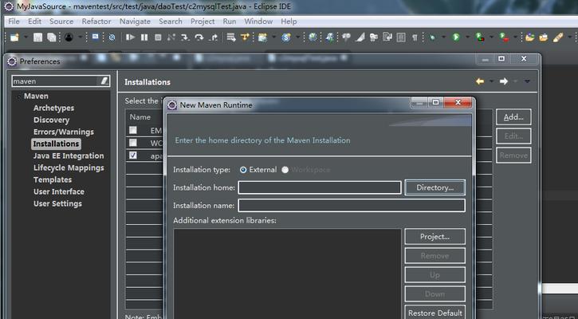This screenshot has height=319, width=578.
Task: Tick the EM row checkbox in Installations
Action: tap(132, 130)
